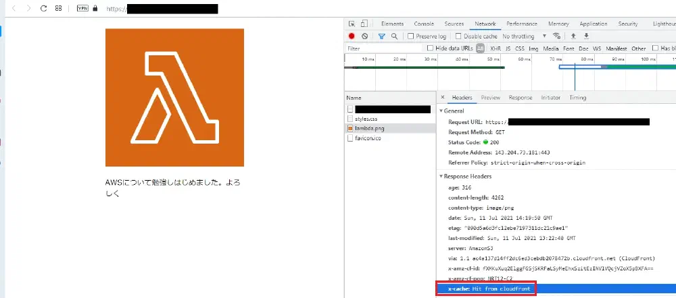
Task: Filter requests by Other
Action: pos(639,49)
